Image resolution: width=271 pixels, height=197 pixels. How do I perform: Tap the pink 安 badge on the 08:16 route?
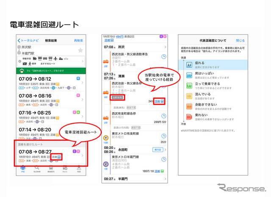(x=78, y=95)
